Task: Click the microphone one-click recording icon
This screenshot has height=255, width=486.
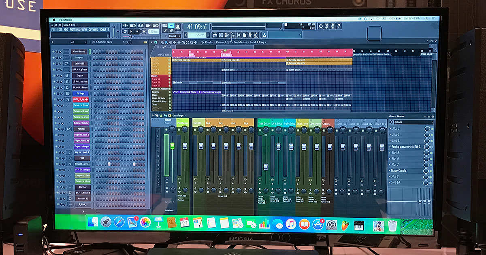Action: tap(333, 26)
